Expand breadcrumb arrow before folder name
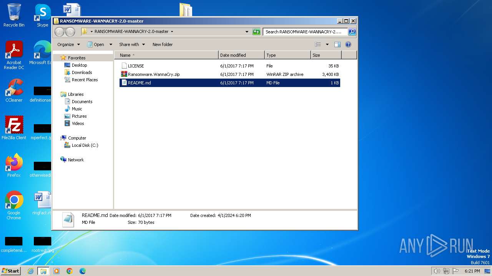Viewport: 492px width, 276px height. tap(91, 32)
